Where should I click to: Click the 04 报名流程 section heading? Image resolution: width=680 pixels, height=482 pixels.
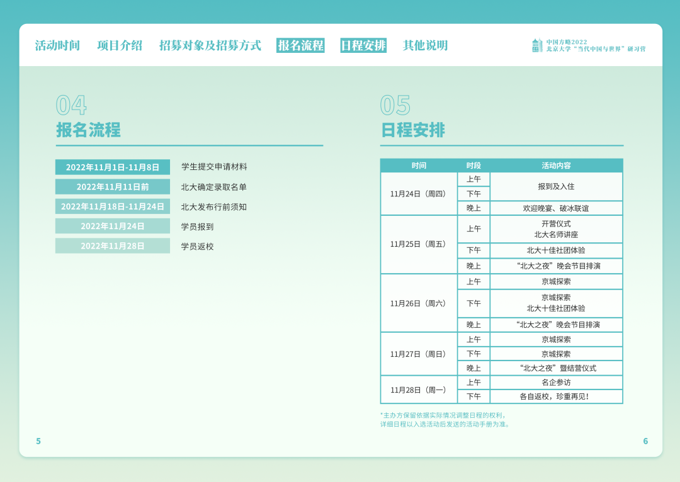pos(88,130)
